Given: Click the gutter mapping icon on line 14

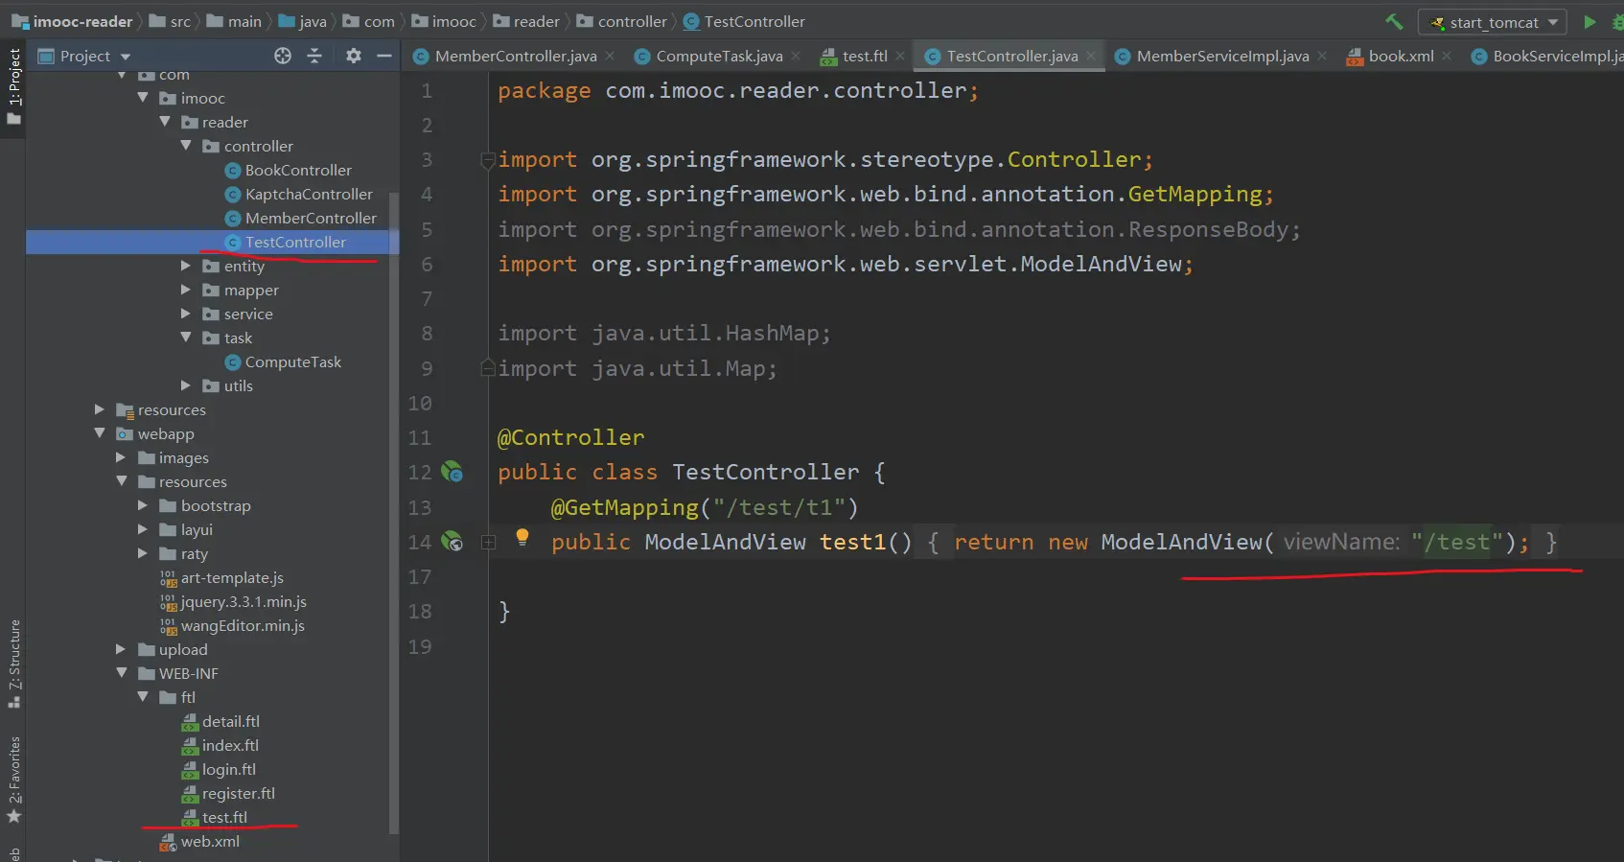Looking at the screenshot, I should [452, 542].
